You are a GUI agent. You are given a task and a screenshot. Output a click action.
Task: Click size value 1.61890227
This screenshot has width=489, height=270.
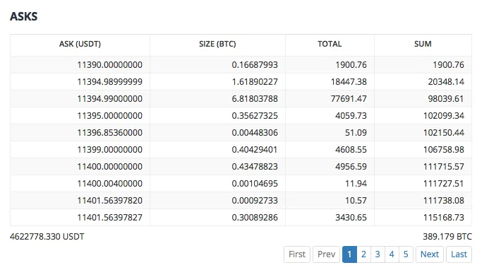tap(255, 81)
